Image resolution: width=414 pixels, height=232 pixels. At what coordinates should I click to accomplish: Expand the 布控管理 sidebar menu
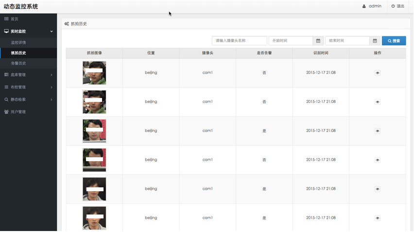point(28,87)
